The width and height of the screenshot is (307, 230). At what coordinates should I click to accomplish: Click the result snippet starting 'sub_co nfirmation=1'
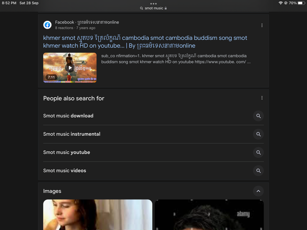pyautogui.click(x=176, y=59)
